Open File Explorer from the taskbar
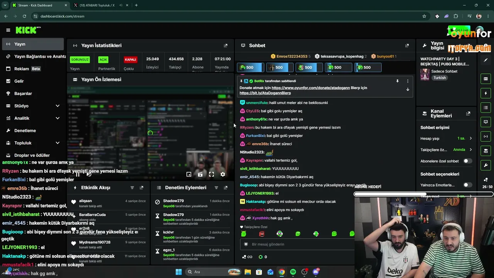The image size is (494, 278). pos(247,272)
